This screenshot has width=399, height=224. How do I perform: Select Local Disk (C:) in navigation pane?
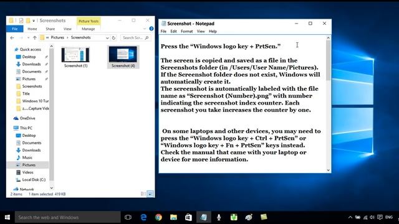[34, 180]
